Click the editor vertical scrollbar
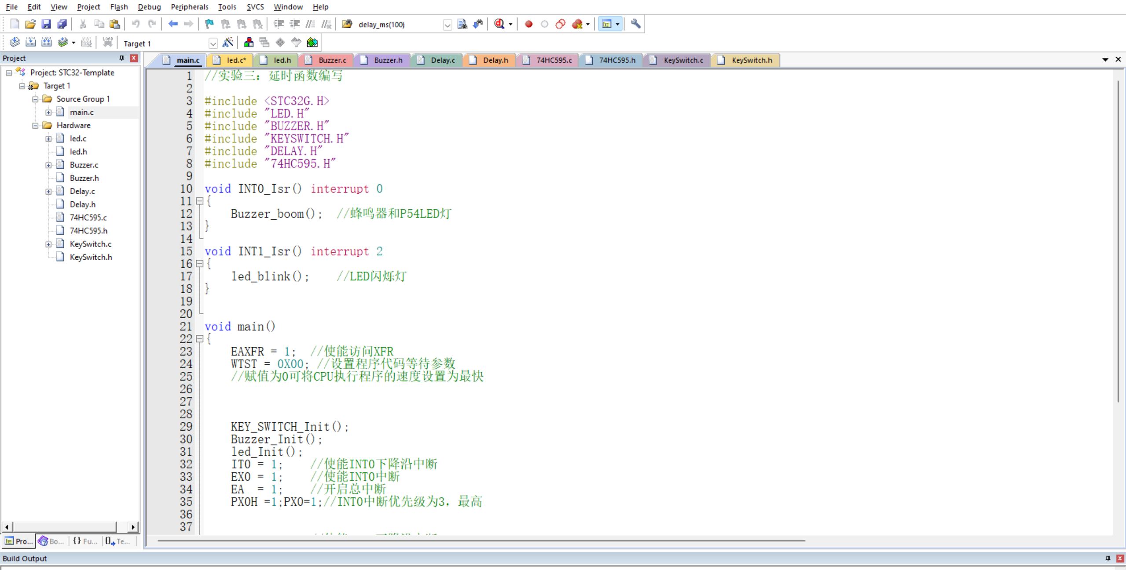 tap(1118, 242)
